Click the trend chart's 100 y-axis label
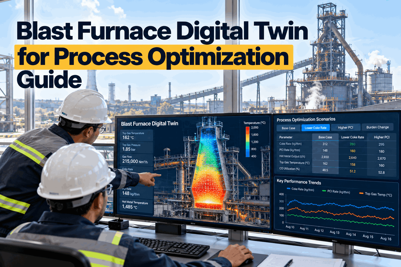Viewport: 401px width, 267px height. 281,215
